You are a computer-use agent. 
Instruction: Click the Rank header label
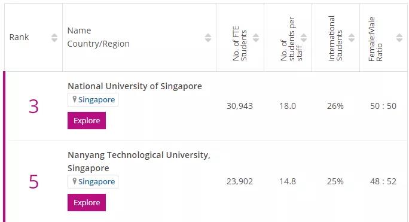pyautogui.click(x=19, y=37)
